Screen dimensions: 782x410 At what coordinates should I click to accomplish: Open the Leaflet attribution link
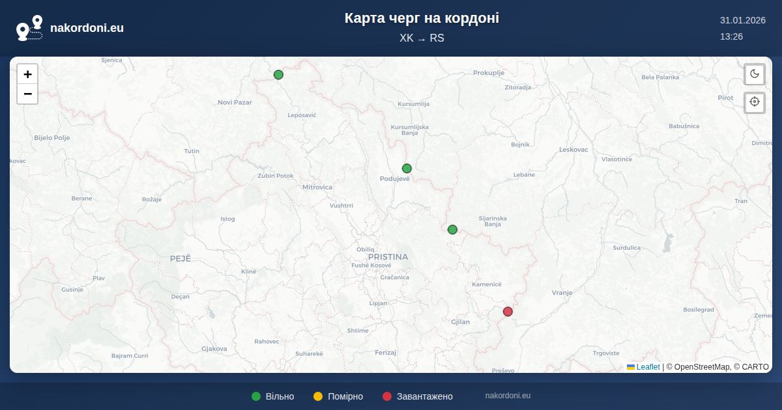[648, 367]
